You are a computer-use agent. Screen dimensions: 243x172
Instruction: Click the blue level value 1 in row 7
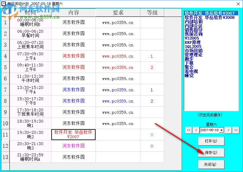152,90
